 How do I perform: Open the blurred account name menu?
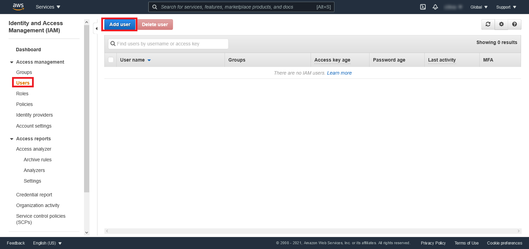pyautogui.click(x=453, y=7)
